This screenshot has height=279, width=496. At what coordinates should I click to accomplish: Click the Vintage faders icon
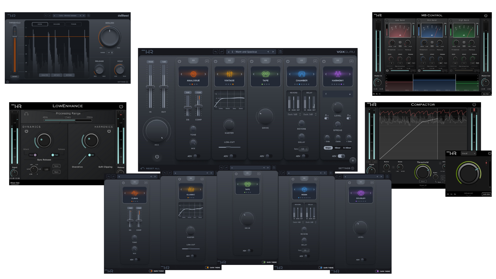click(229, 74)
